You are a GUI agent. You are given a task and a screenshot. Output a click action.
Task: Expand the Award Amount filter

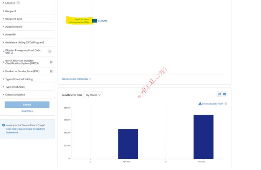(13, 27)
